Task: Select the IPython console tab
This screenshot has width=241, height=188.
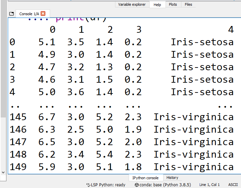Action: 145,178
